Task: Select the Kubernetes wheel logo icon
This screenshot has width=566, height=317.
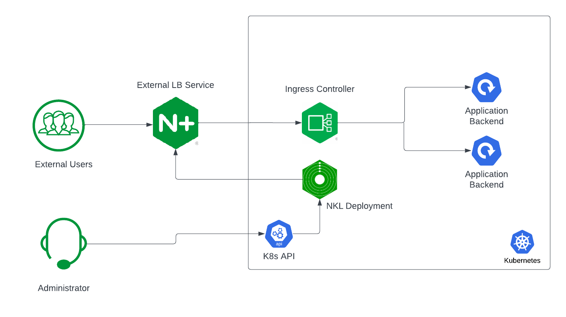Action: [522, 242]
